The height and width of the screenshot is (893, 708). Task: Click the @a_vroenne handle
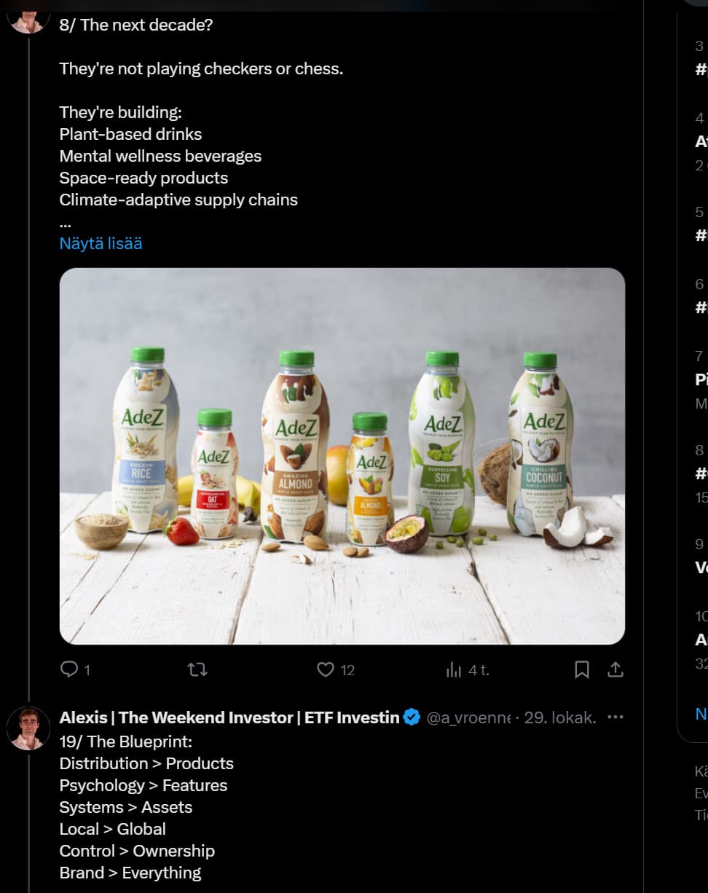[x=468, y=717]
